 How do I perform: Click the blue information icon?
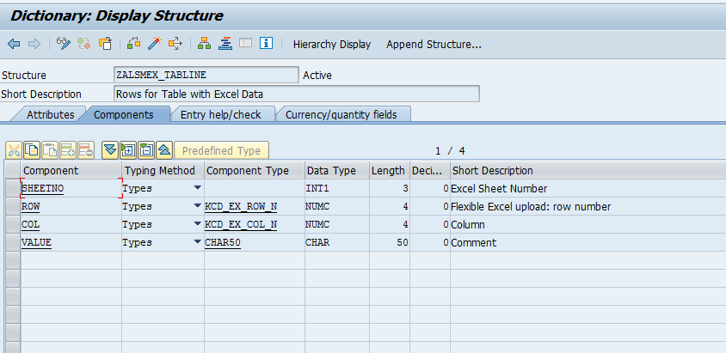pos(266,44)
